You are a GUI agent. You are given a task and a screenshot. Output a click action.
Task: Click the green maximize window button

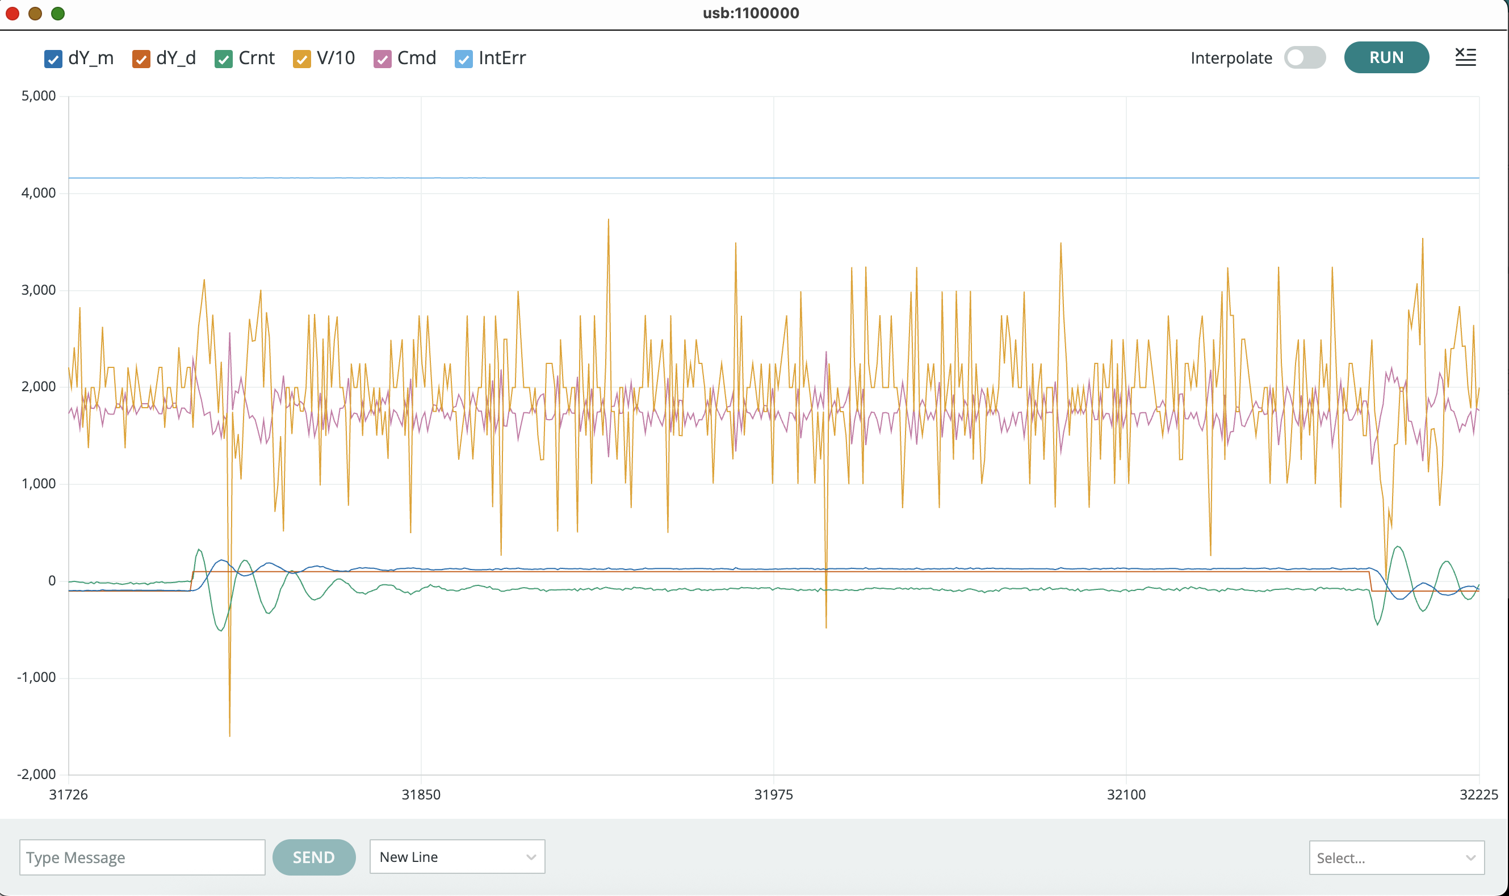[x=58, y=13]
